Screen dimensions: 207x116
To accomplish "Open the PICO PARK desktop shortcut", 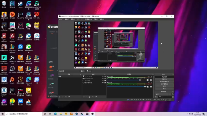I will [x=4, y=80].
